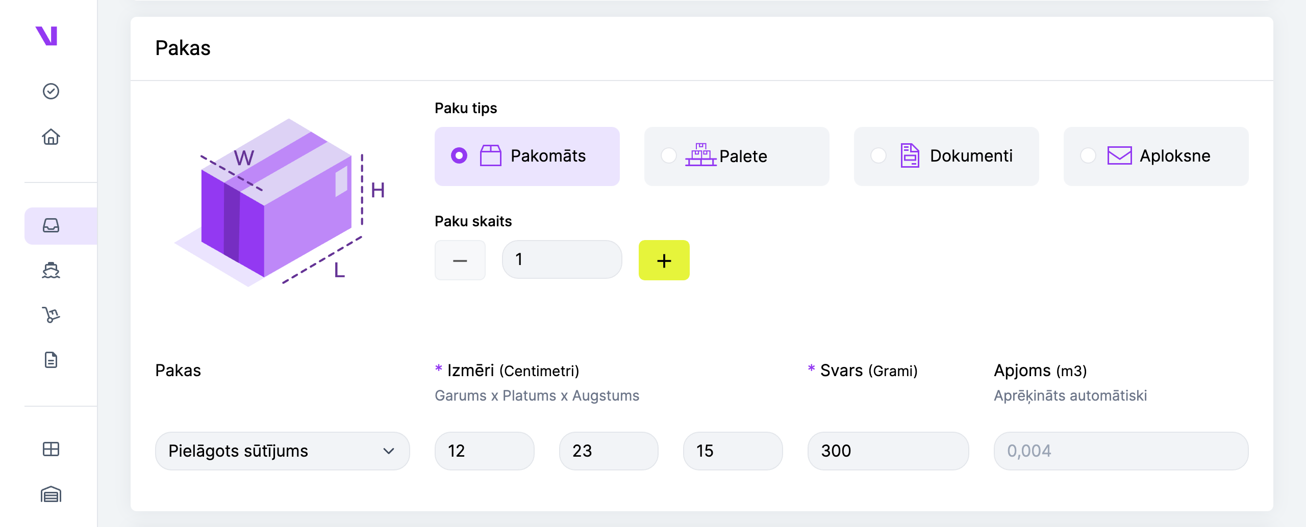
Task: Increase package count with yellow plus button
Action: [664, 260]
